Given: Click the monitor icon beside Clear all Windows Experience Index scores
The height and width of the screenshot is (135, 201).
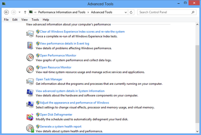Looking at the screenshot, I should 30,34.
